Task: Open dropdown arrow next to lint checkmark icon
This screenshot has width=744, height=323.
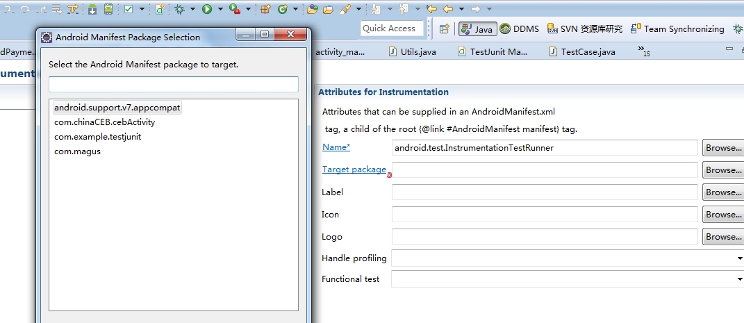Action: pyautogui.click(x=142, y=9)
